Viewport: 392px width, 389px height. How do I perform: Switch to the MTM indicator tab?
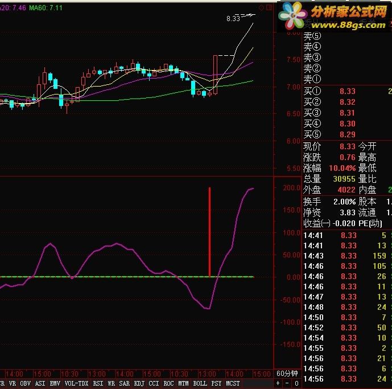tap(183, 383)
